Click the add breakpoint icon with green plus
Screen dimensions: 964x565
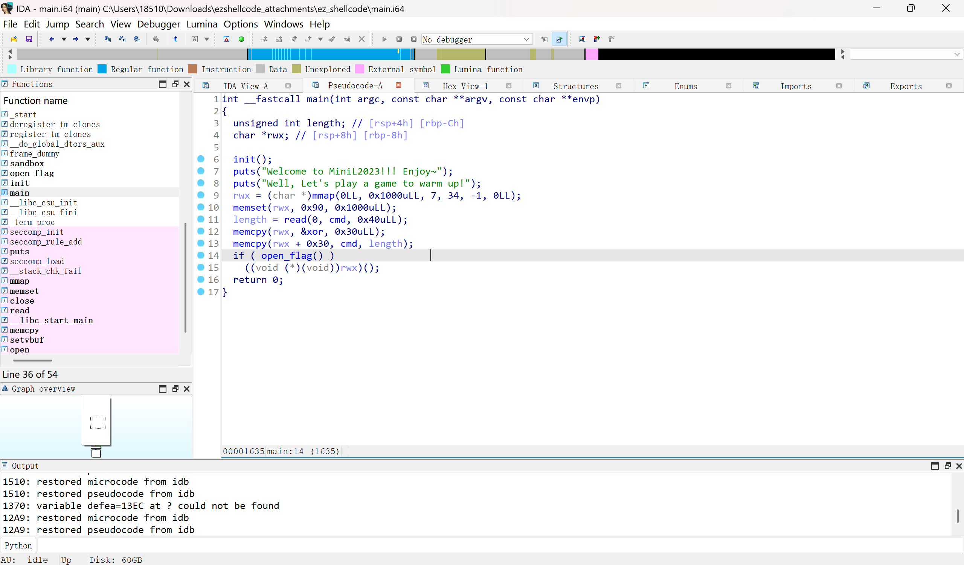click(597, 39)
